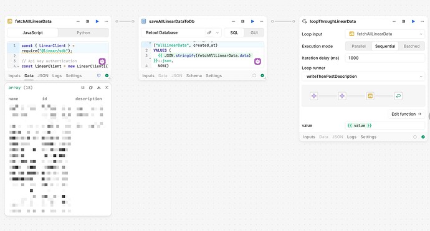Open AI assist in saveAllLinearDataToDb SQL editor

[x=257, y=62]
